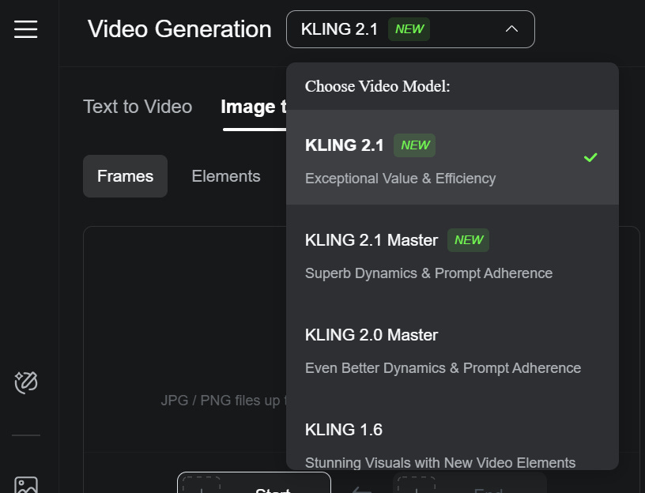
Task: Click the NEW badge beside KLING 2.1 Master
Action: coord(468,240)
